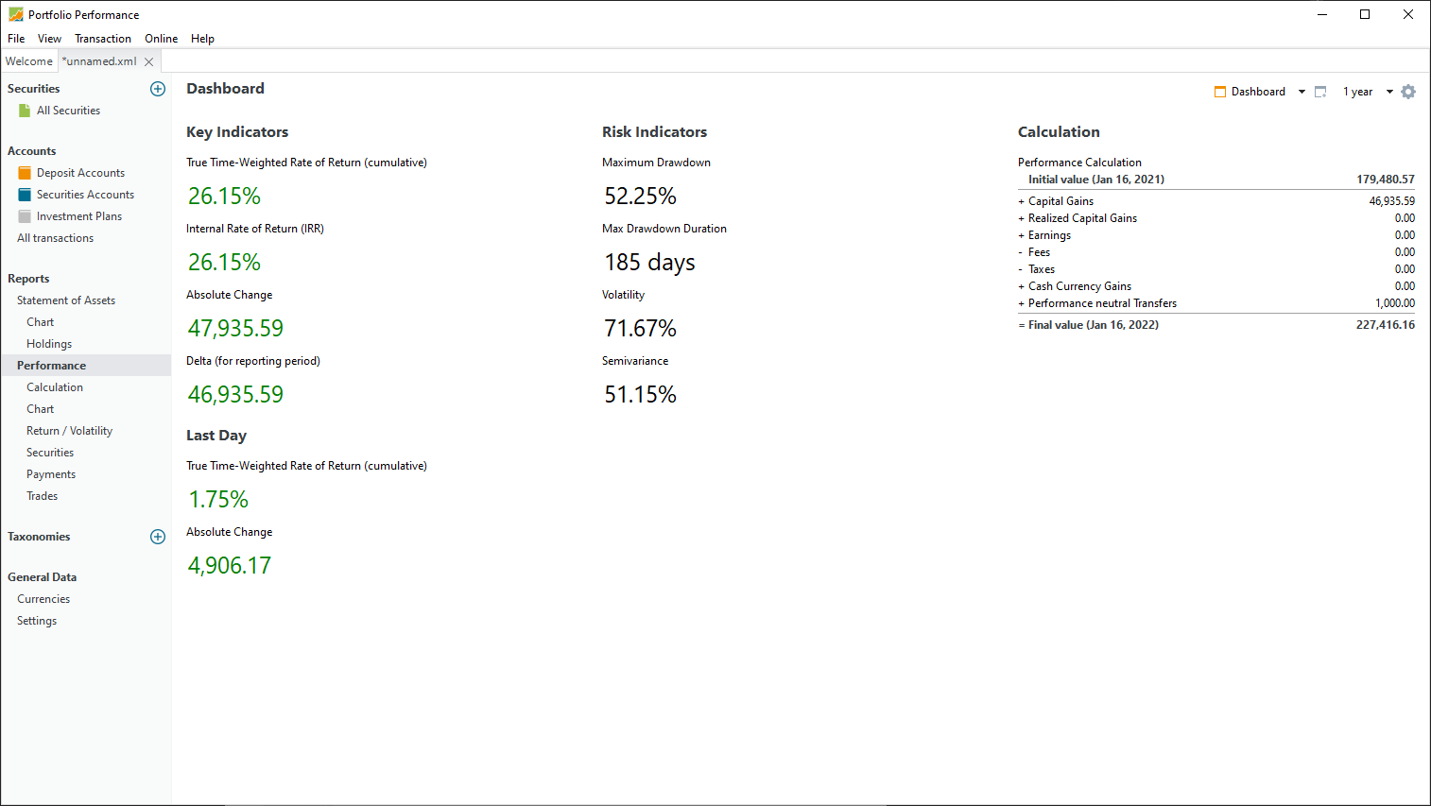Viewport: 1431px width, 806px height.
Task: Click the Realized Capital Gains row
Action: (1216, 218)
